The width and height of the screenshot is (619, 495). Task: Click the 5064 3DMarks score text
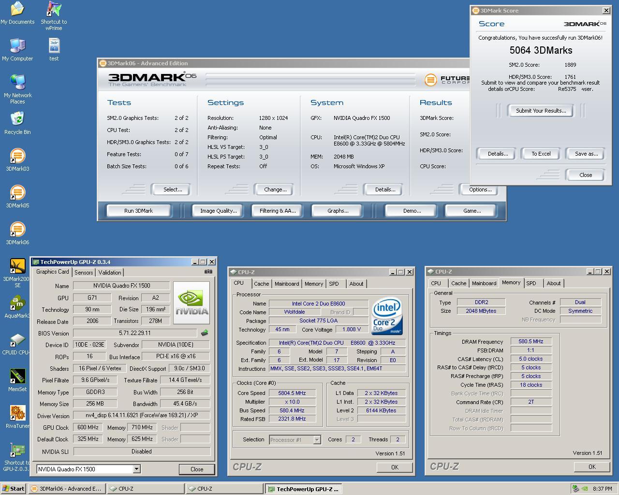541,50
